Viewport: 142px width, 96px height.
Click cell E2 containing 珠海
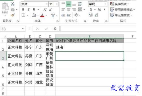click(90, 47)
